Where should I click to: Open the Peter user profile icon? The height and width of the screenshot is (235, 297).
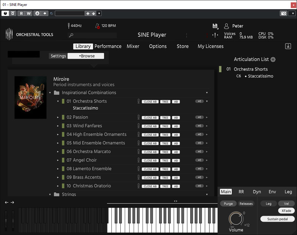point(226,26)
